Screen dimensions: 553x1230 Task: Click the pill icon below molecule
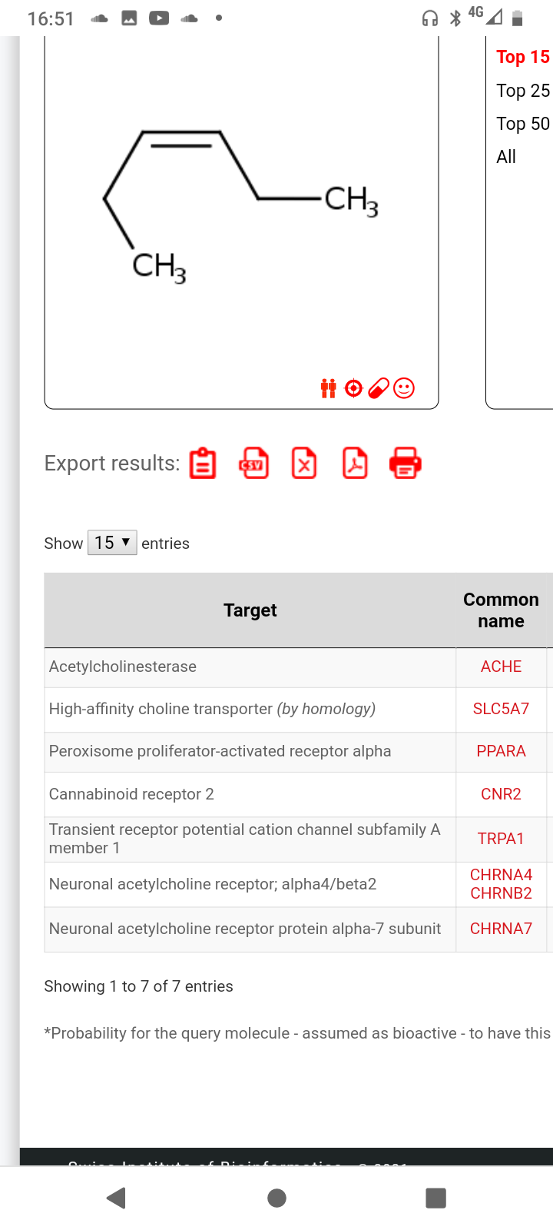pos(379,388)
